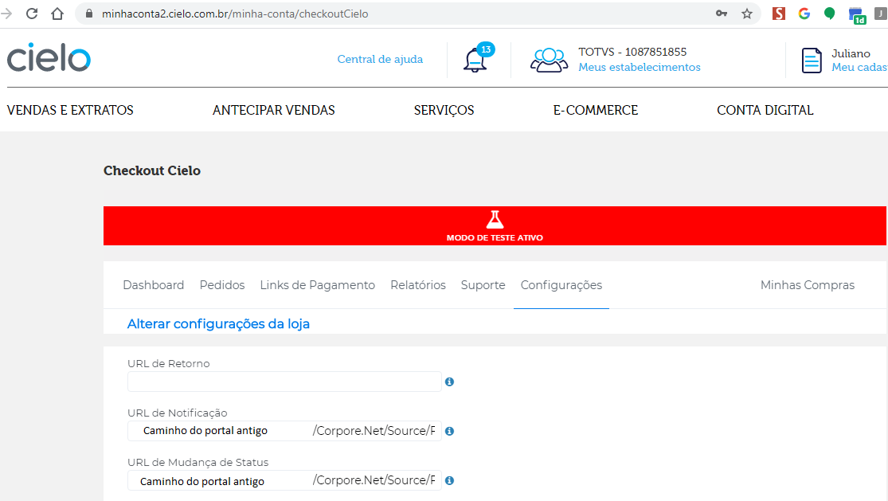Show info for URL de Notificação
Viewport: 888px width, 501px height.
pyautogui.click(x=450, y=432)
